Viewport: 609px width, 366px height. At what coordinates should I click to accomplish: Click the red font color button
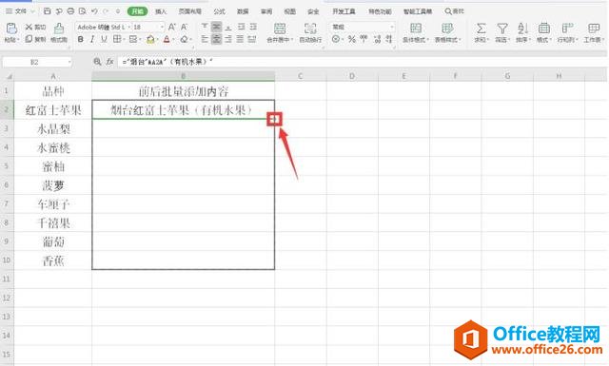pos(167,39)
